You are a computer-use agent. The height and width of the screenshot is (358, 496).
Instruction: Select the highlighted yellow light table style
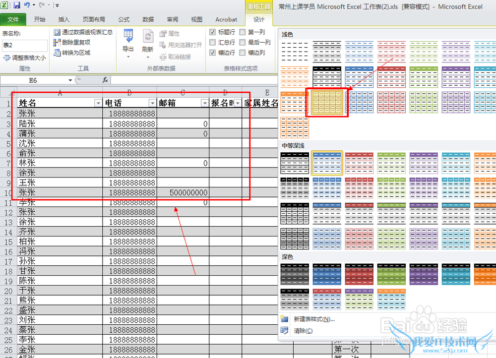point(326,103)
